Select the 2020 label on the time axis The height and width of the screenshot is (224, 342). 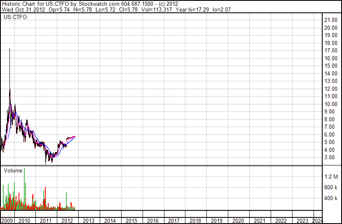tap(238, 221)
